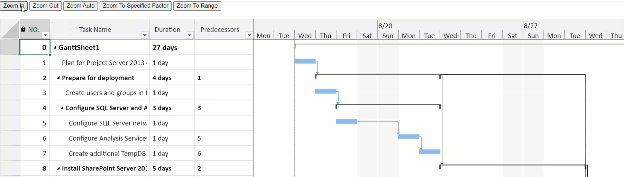
Task: Click the Zoom In button
Action: (x=14, y=6)
